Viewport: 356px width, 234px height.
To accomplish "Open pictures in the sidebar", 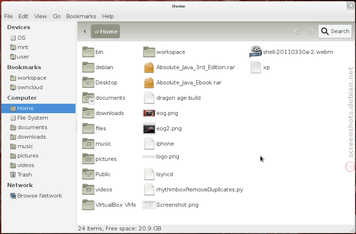I will (x=38, y=155).
